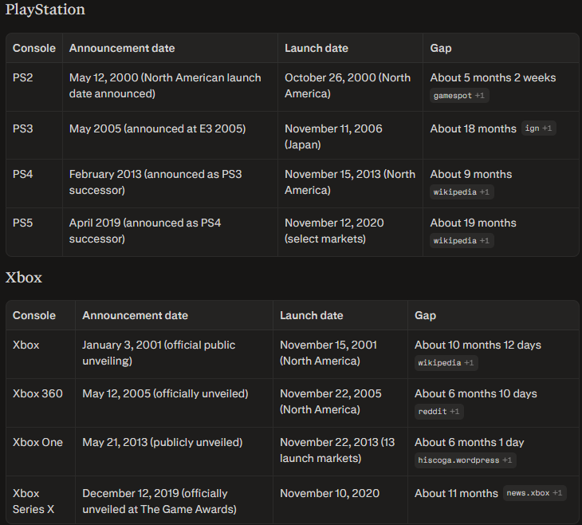Viewport: 582px width, 525px height.
Task: Click 'February 2013 (announced as PS3 successor)' cell
Action: (x=170, y=184)
